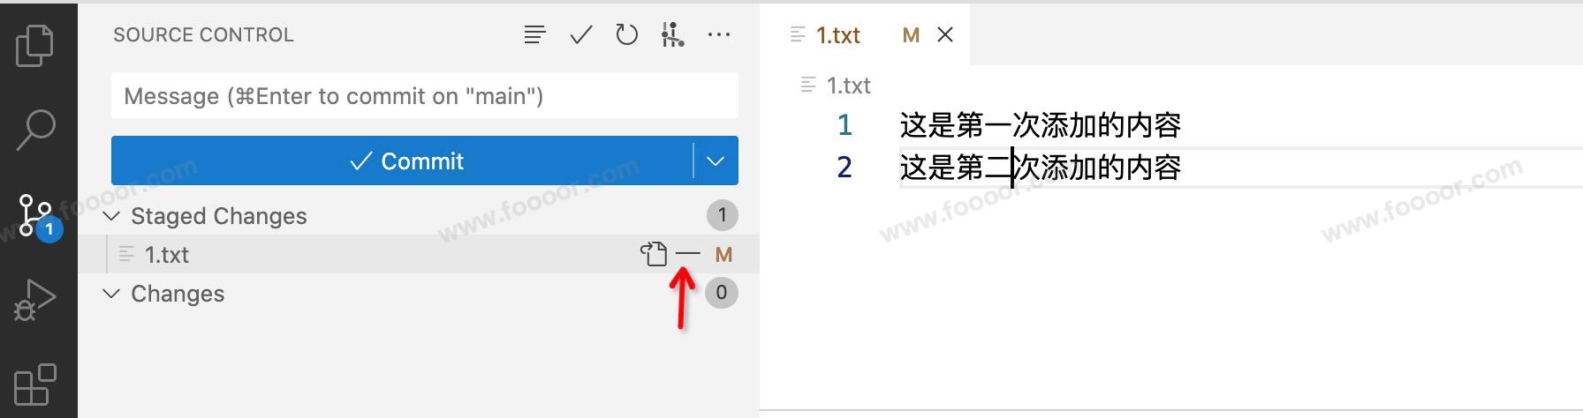Unstage 1.txt with the minus icon
The height and width of the screenshot is (418, 1583).
pyautogui.click(x=687, y=255)
